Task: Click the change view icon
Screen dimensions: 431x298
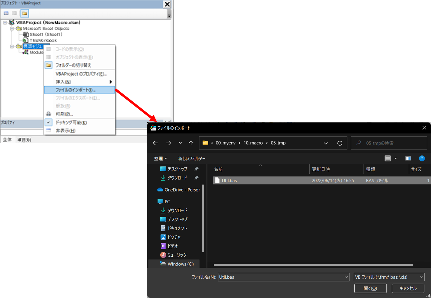Action: tap(388, 158)
